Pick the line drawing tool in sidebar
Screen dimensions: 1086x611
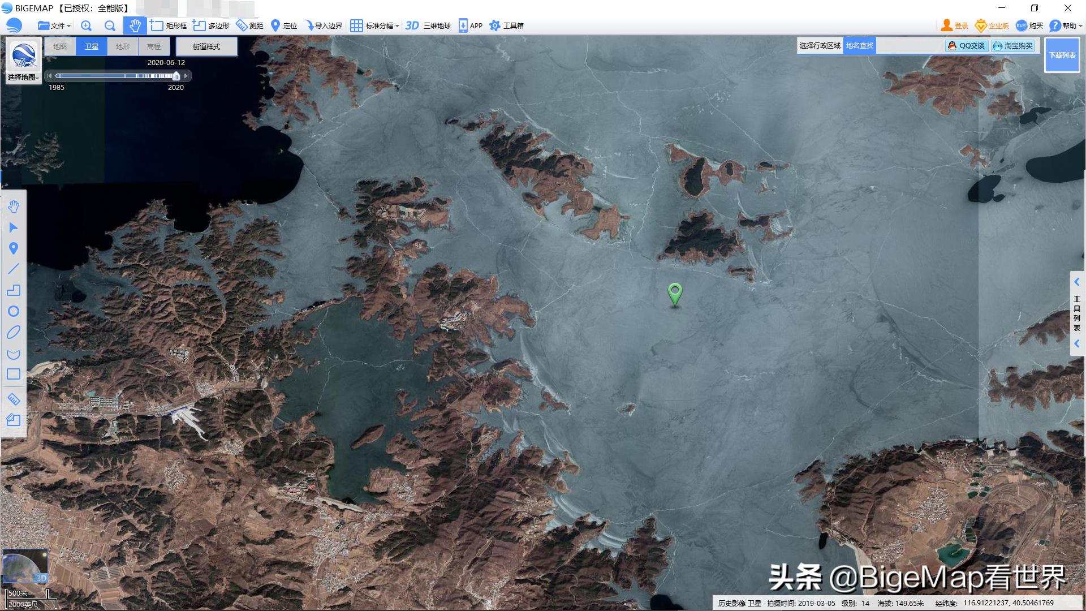pyautogui.click(x=14, y=269)
